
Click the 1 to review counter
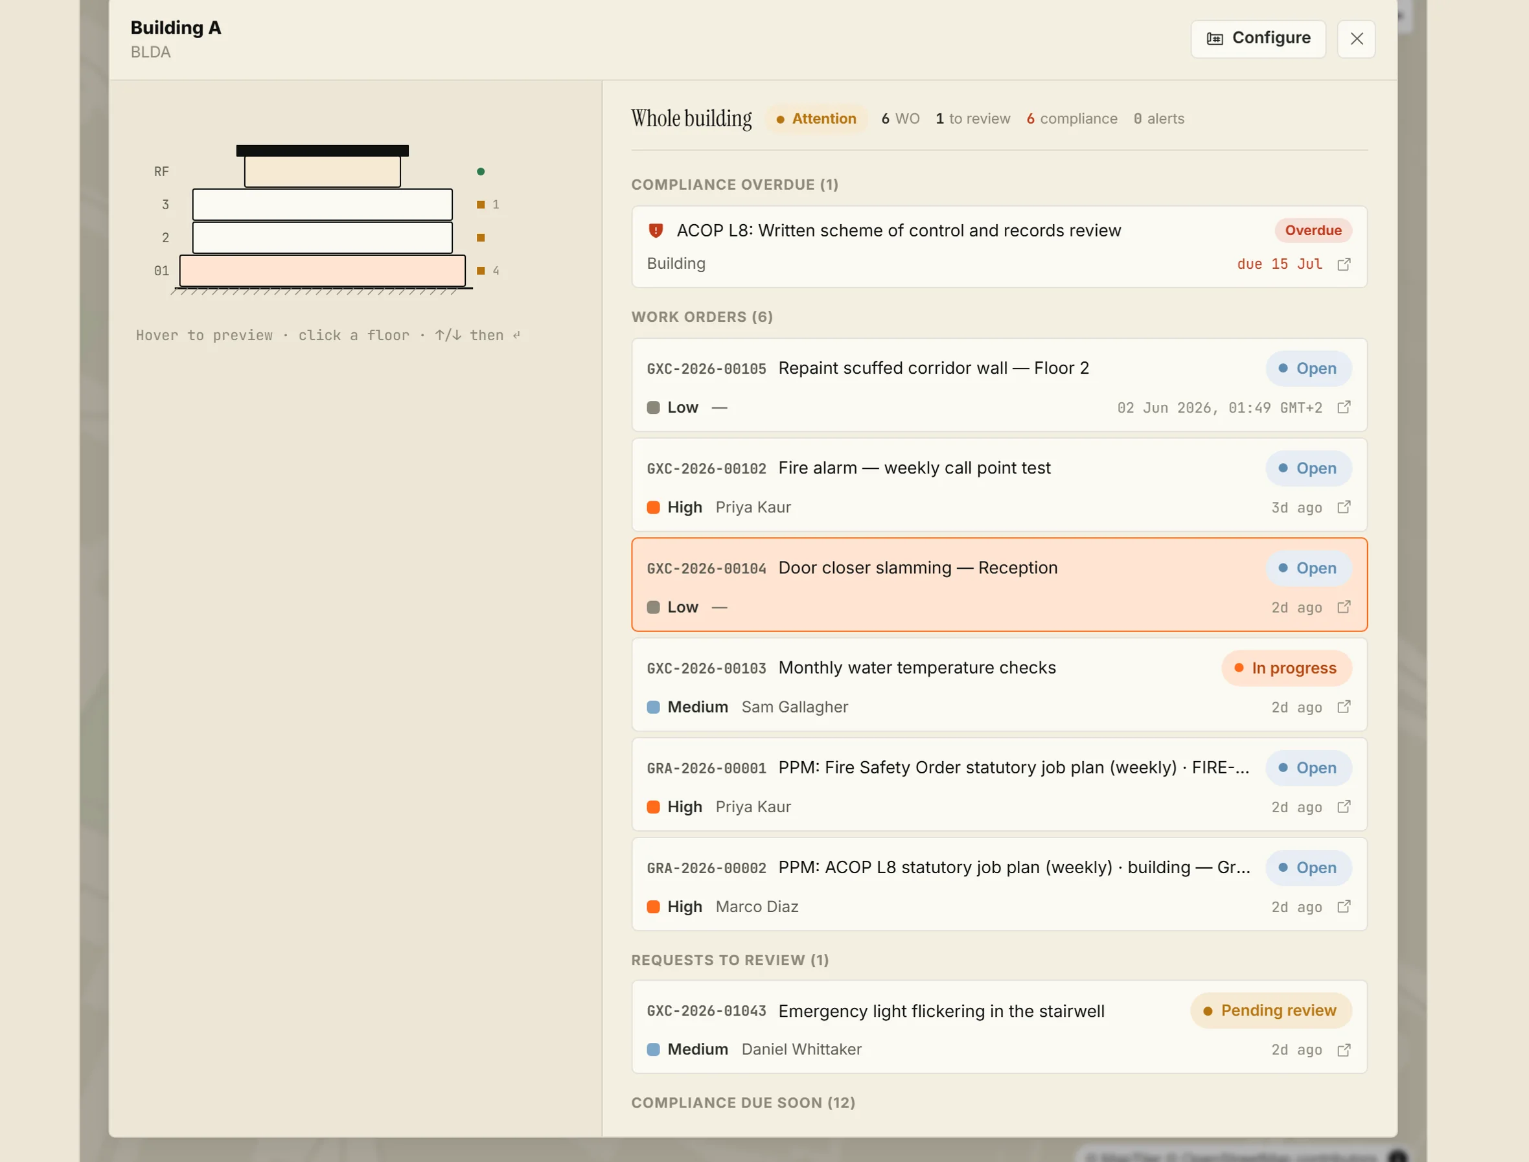pyautogui.click(x=972, y=119)
